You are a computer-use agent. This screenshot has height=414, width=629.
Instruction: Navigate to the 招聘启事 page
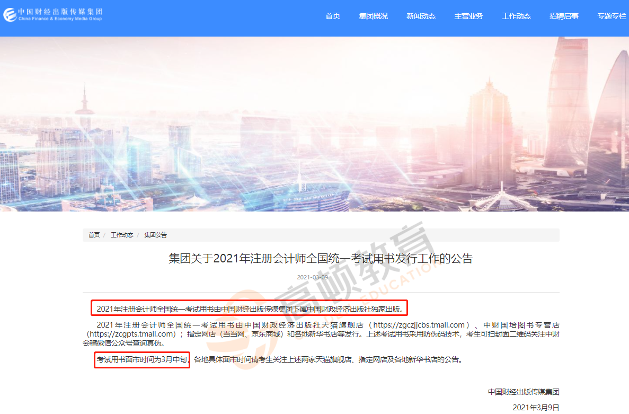point(564,16)
